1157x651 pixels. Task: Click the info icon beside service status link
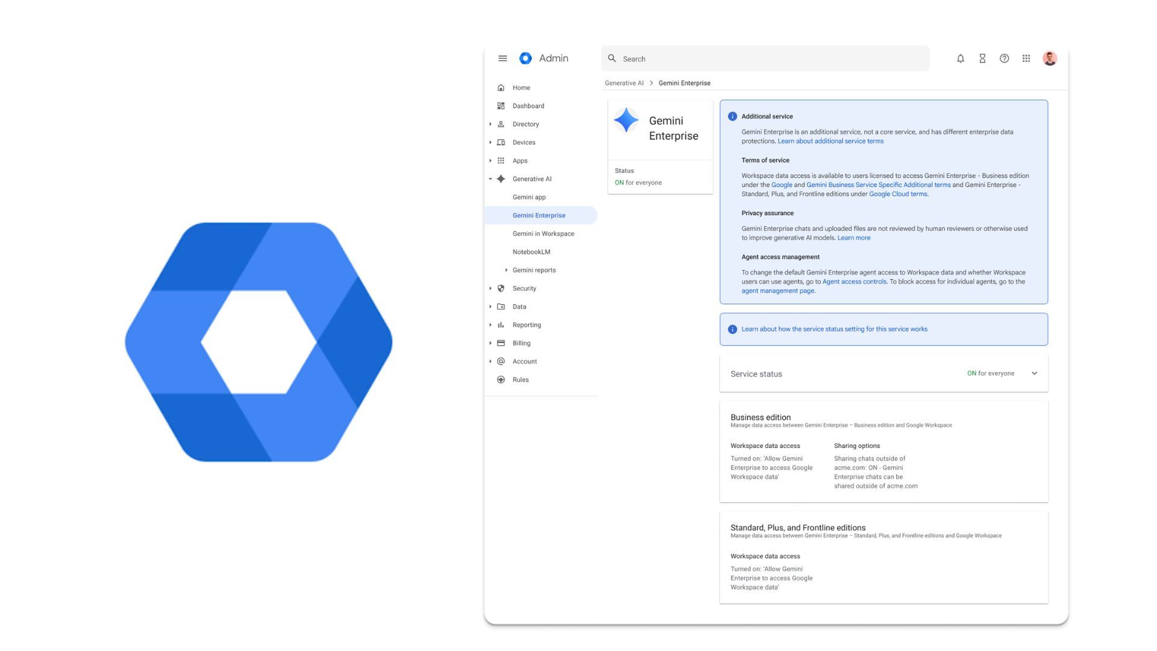pos(732,329)
